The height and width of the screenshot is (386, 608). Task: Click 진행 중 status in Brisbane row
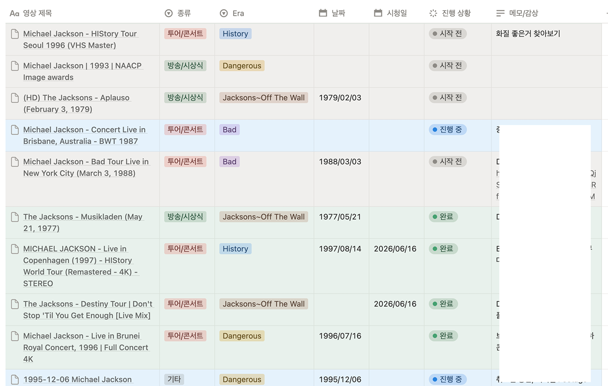[448, 129]
